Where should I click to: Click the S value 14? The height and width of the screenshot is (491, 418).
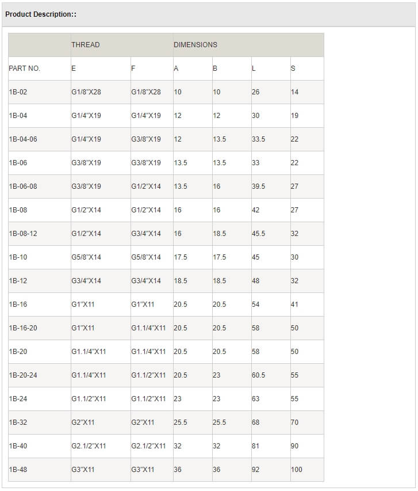click(x=294, y=92)
